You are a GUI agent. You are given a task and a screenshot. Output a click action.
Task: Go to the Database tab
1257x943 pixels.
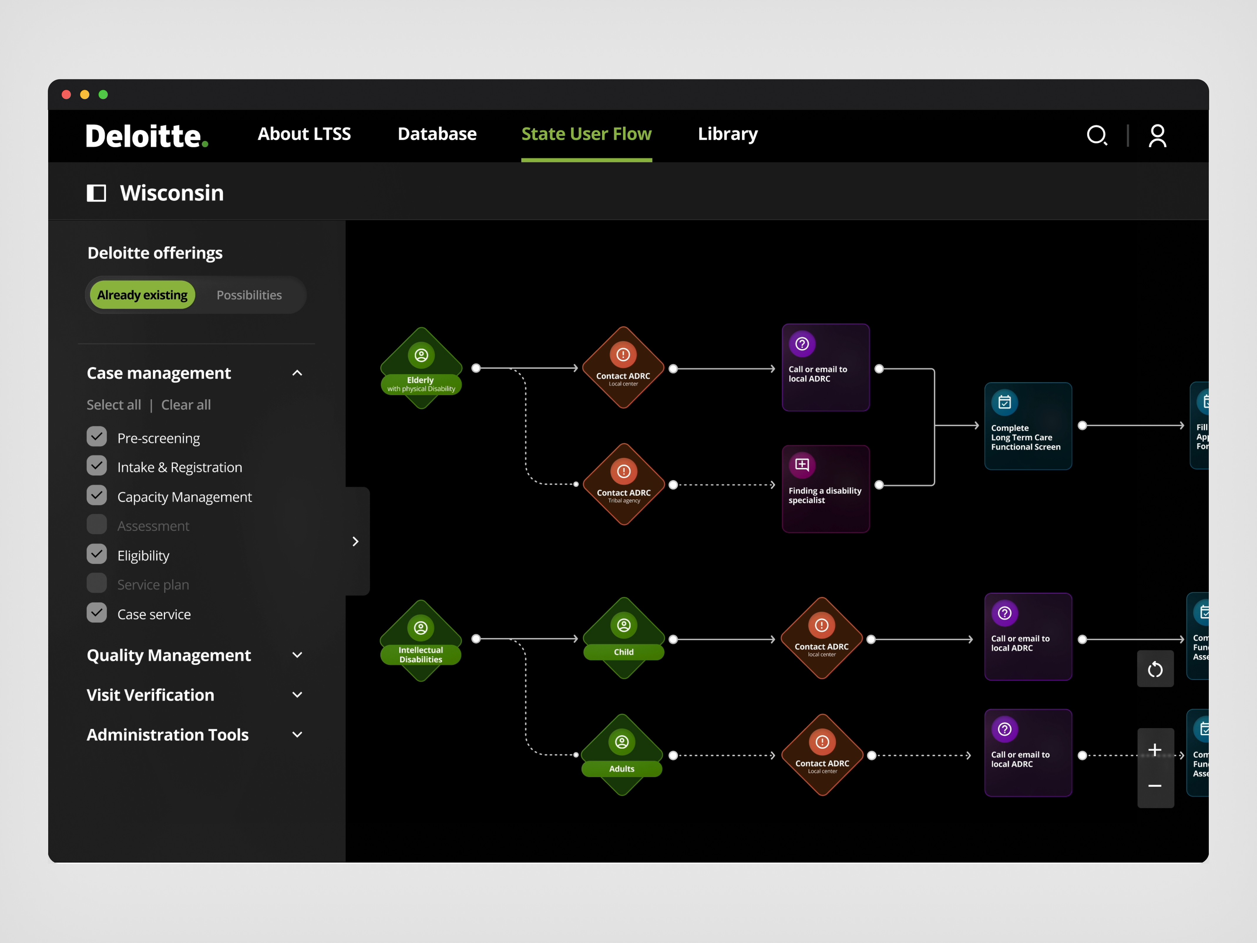click(437, 134)
